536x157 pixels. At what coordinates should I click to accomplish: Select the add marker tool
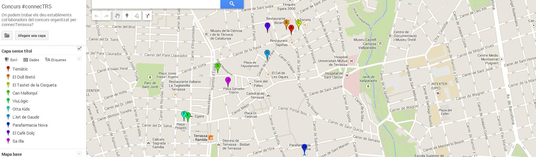(127, 16)
